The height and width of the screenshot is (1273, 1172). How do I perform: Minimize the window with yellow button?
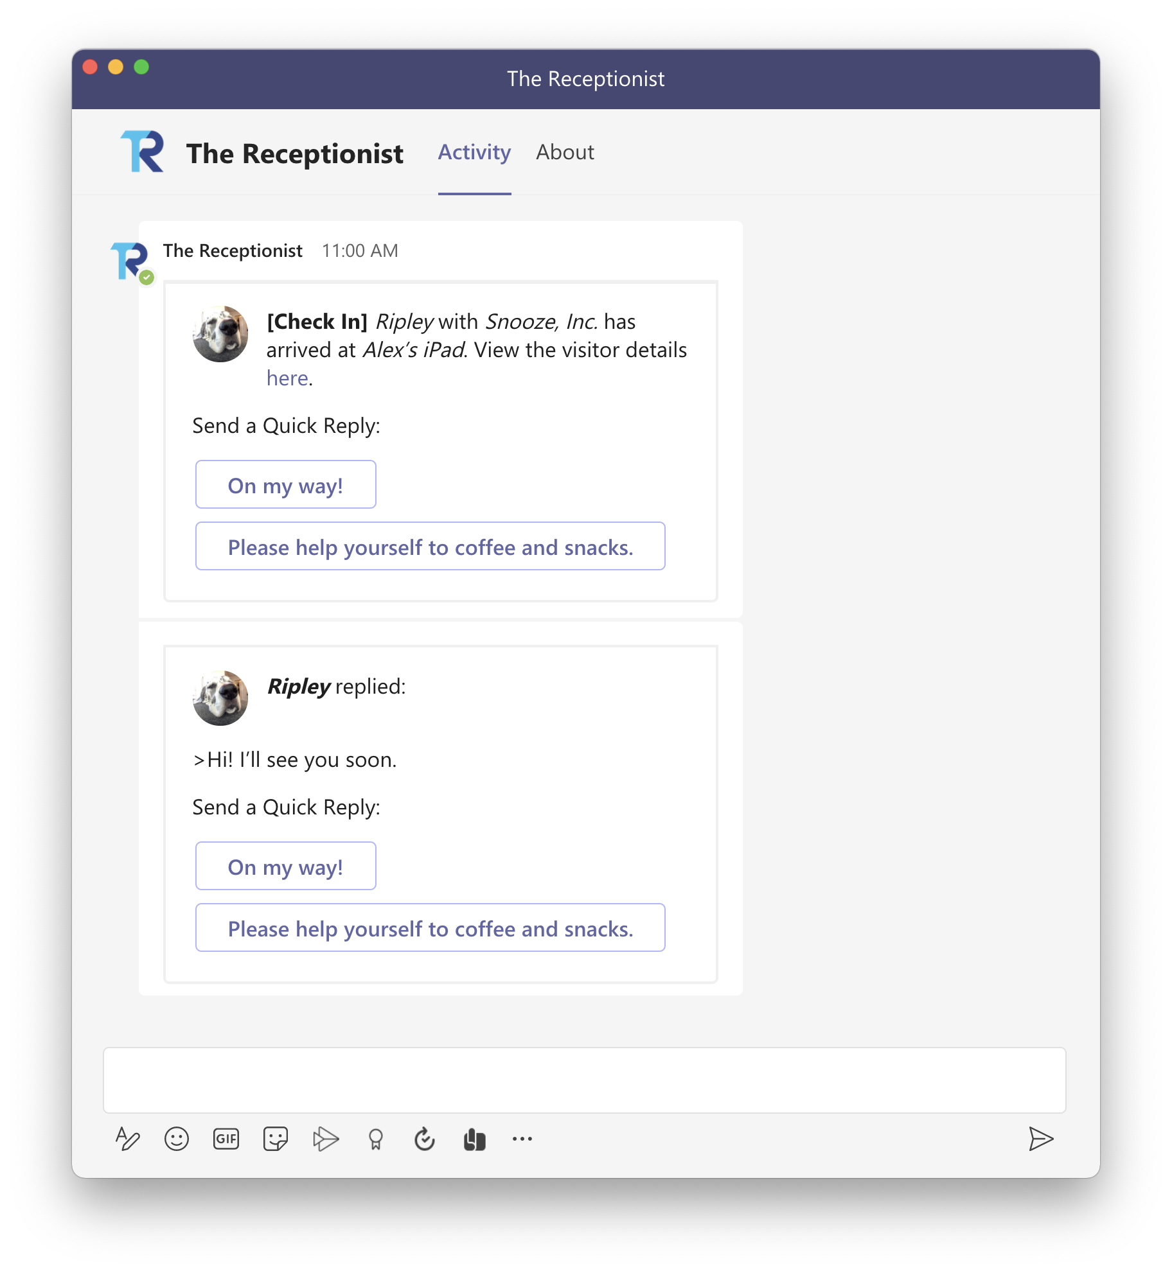click(116, 67)
